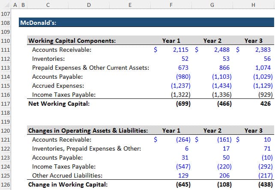Select Net Working Capital Year 2 value (466)
The image size is (275, 190).
tap(224, 104)
